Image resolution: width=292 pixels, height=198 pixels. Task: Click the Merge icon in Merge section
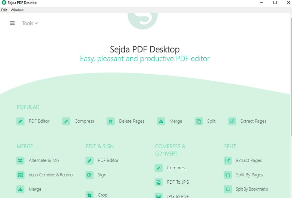(20, 190)
